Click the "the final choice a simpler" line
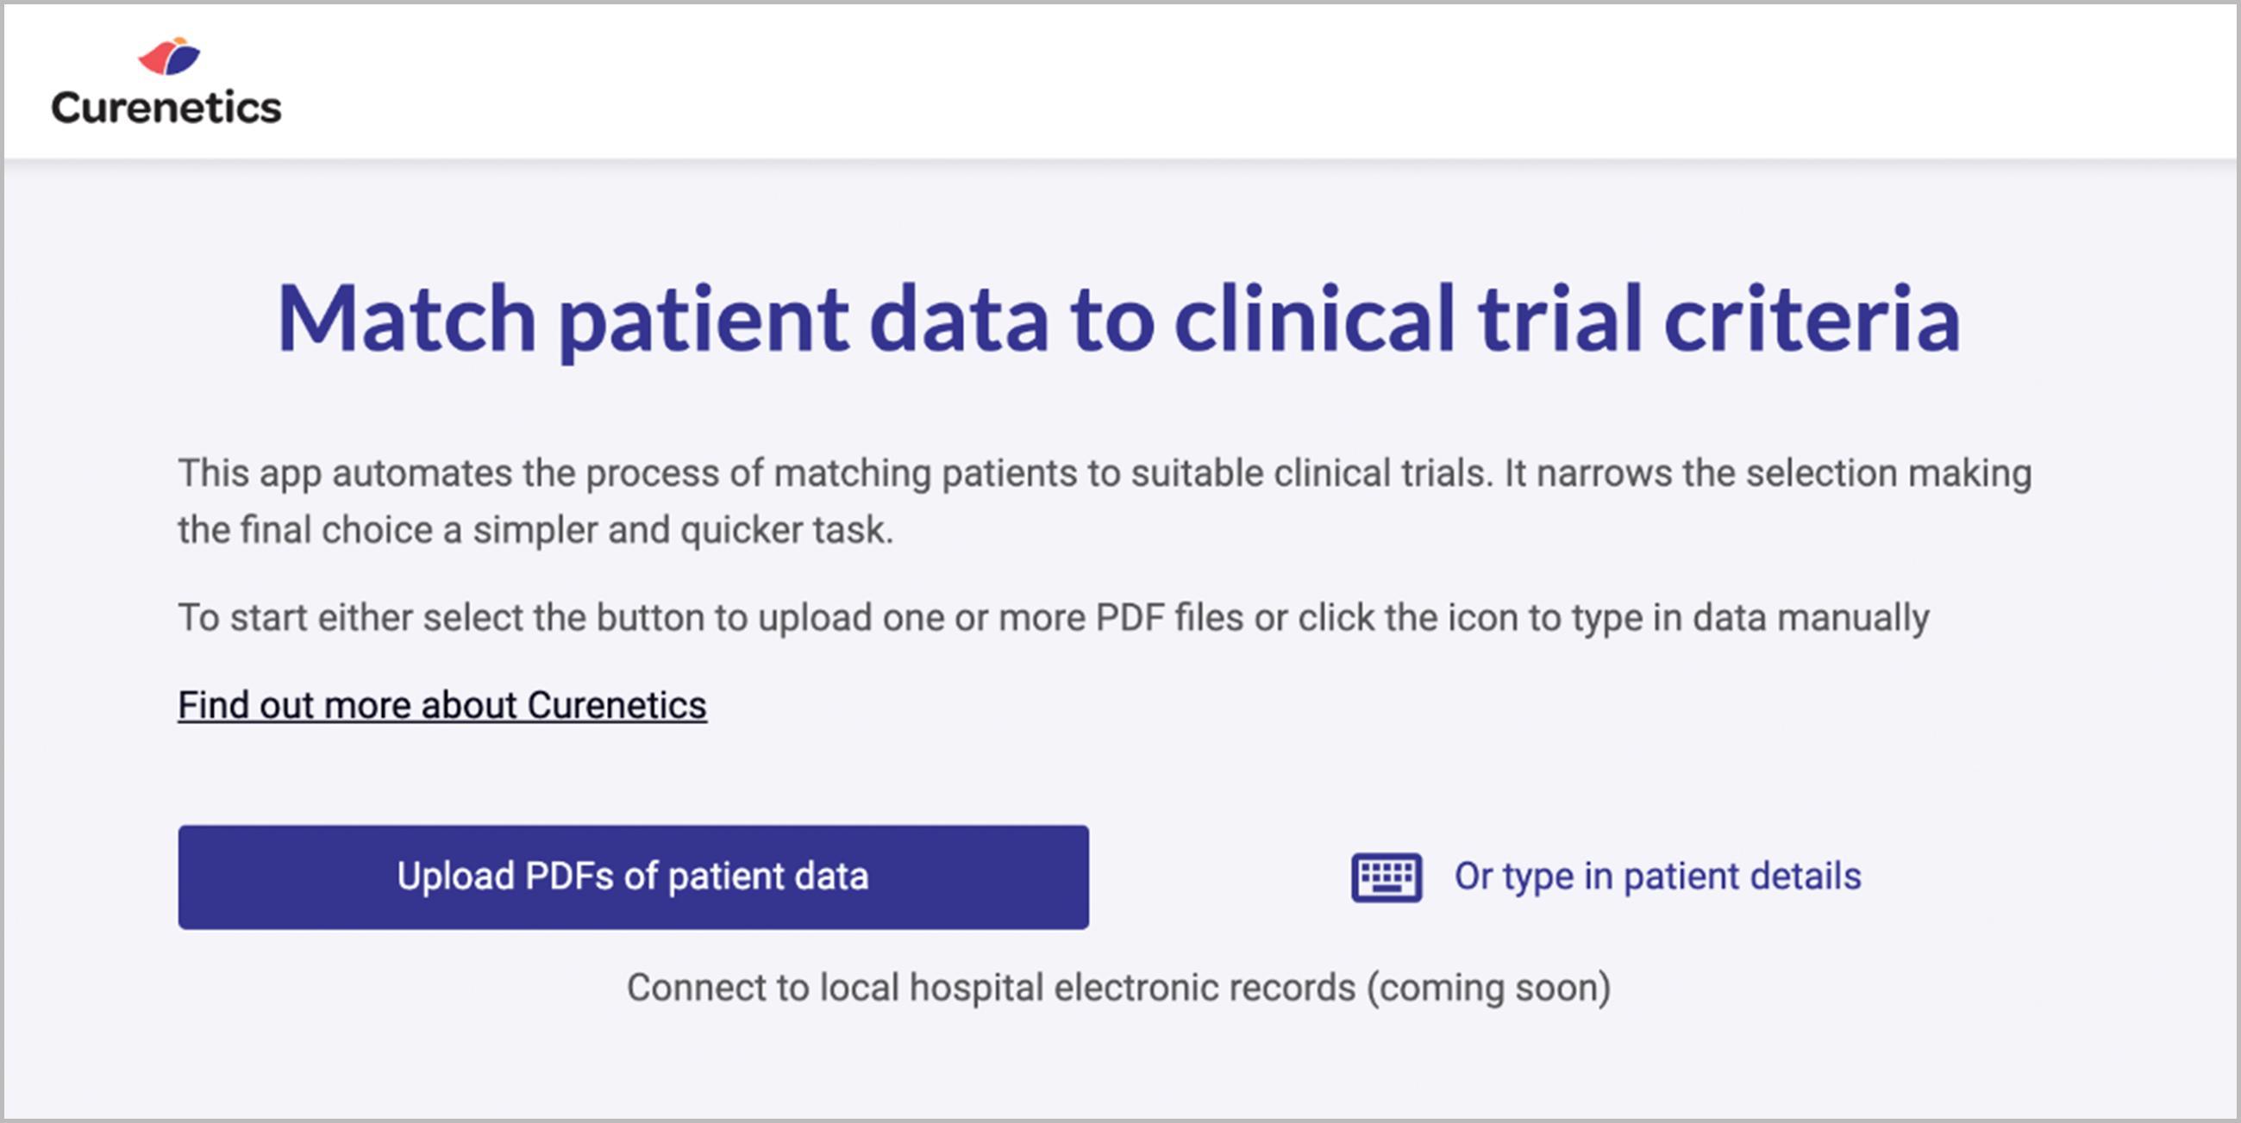This screenshot has height=1123, width=2241. (x=535, y=531)
